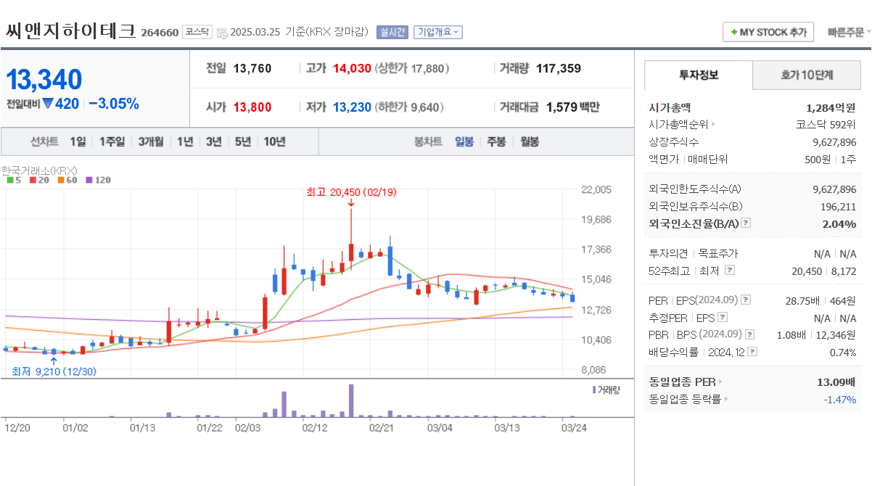
Task: Click the 실시간 real-time button
Action: (393, 32)
